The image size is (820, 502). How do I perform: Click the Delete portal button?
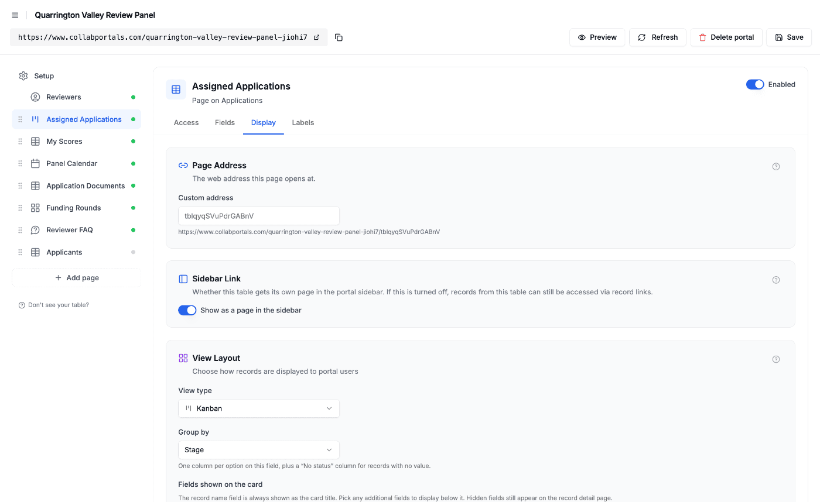click(x=726, y=37)
